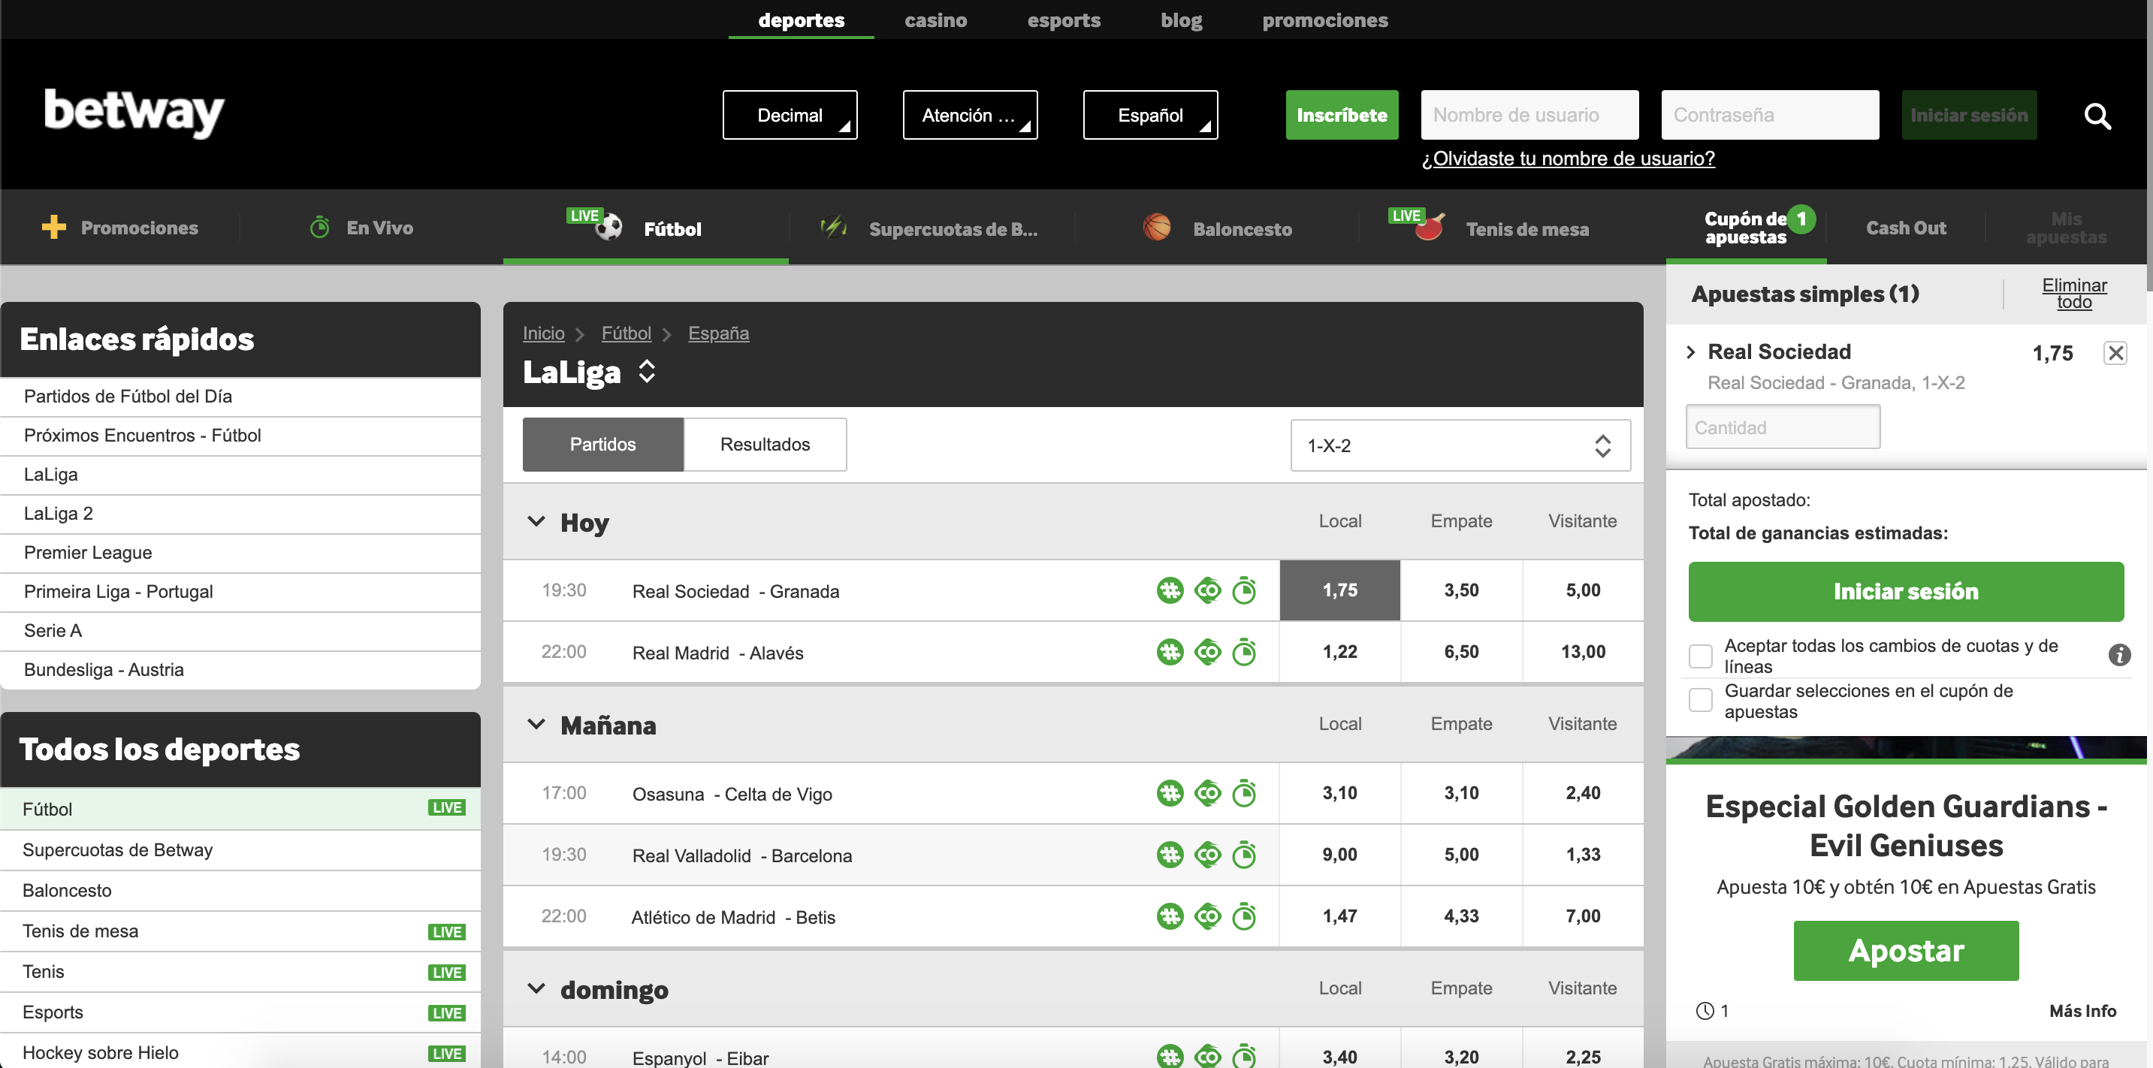Click Eliminar todo in bet slip
2153x1068 pixels.
click(x=2073, y=294)
